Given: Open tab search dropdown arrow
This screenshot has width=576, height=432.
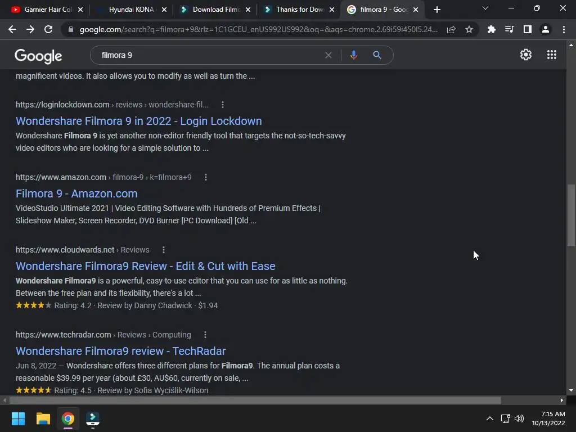Looking at the screenshot, I should 485,8.
